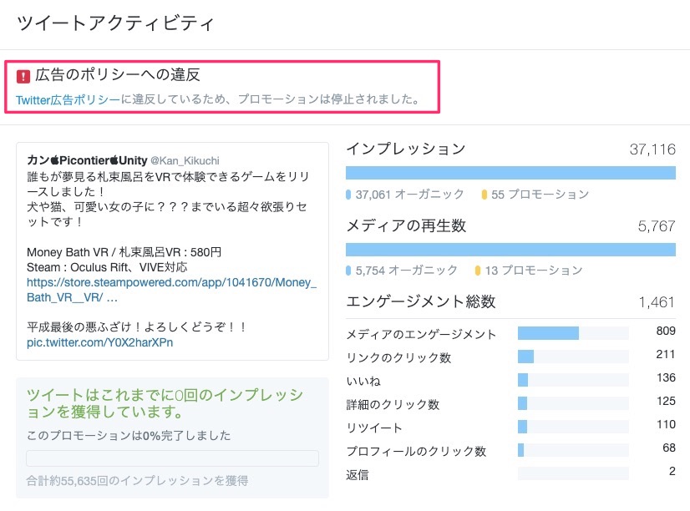The image size is (690, 511).
Task: Click the インプレッション total 37,116
Action: (652, 149)
